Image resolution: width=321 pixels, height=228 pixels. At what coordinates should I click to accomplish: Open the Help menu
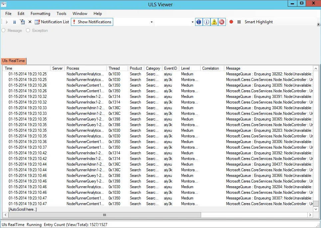[x=98, y=14]
